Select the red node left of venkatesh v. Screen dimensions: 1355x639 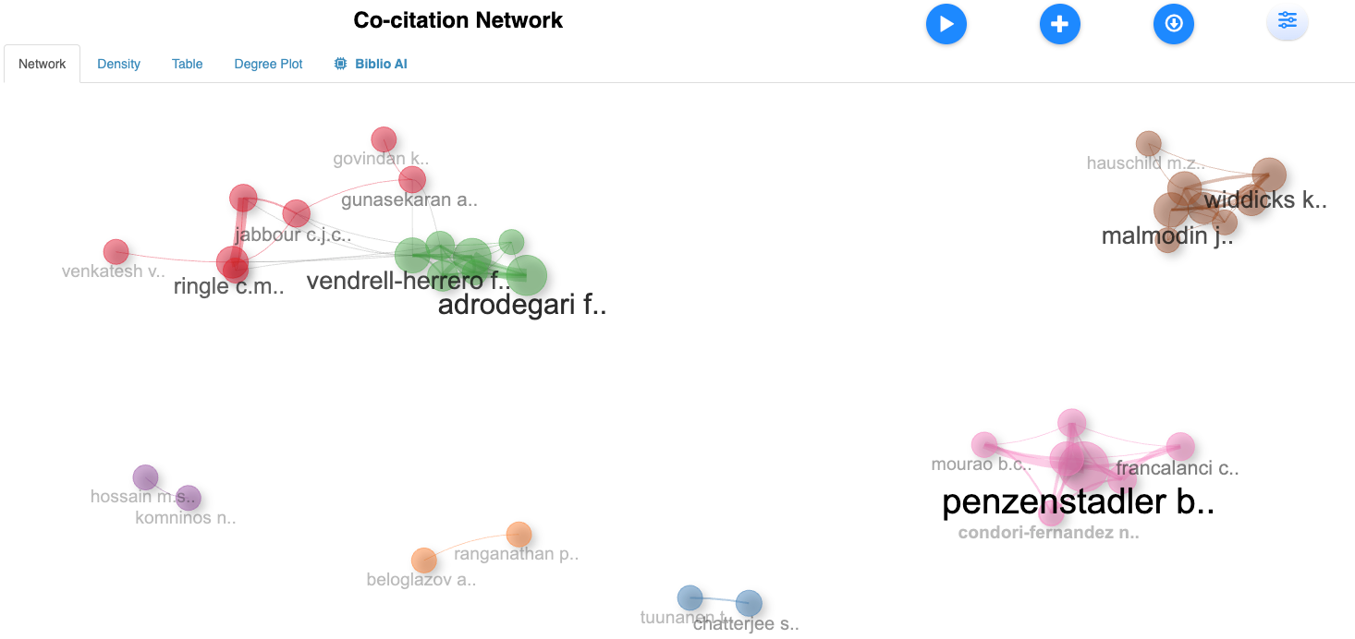[116, 251]
